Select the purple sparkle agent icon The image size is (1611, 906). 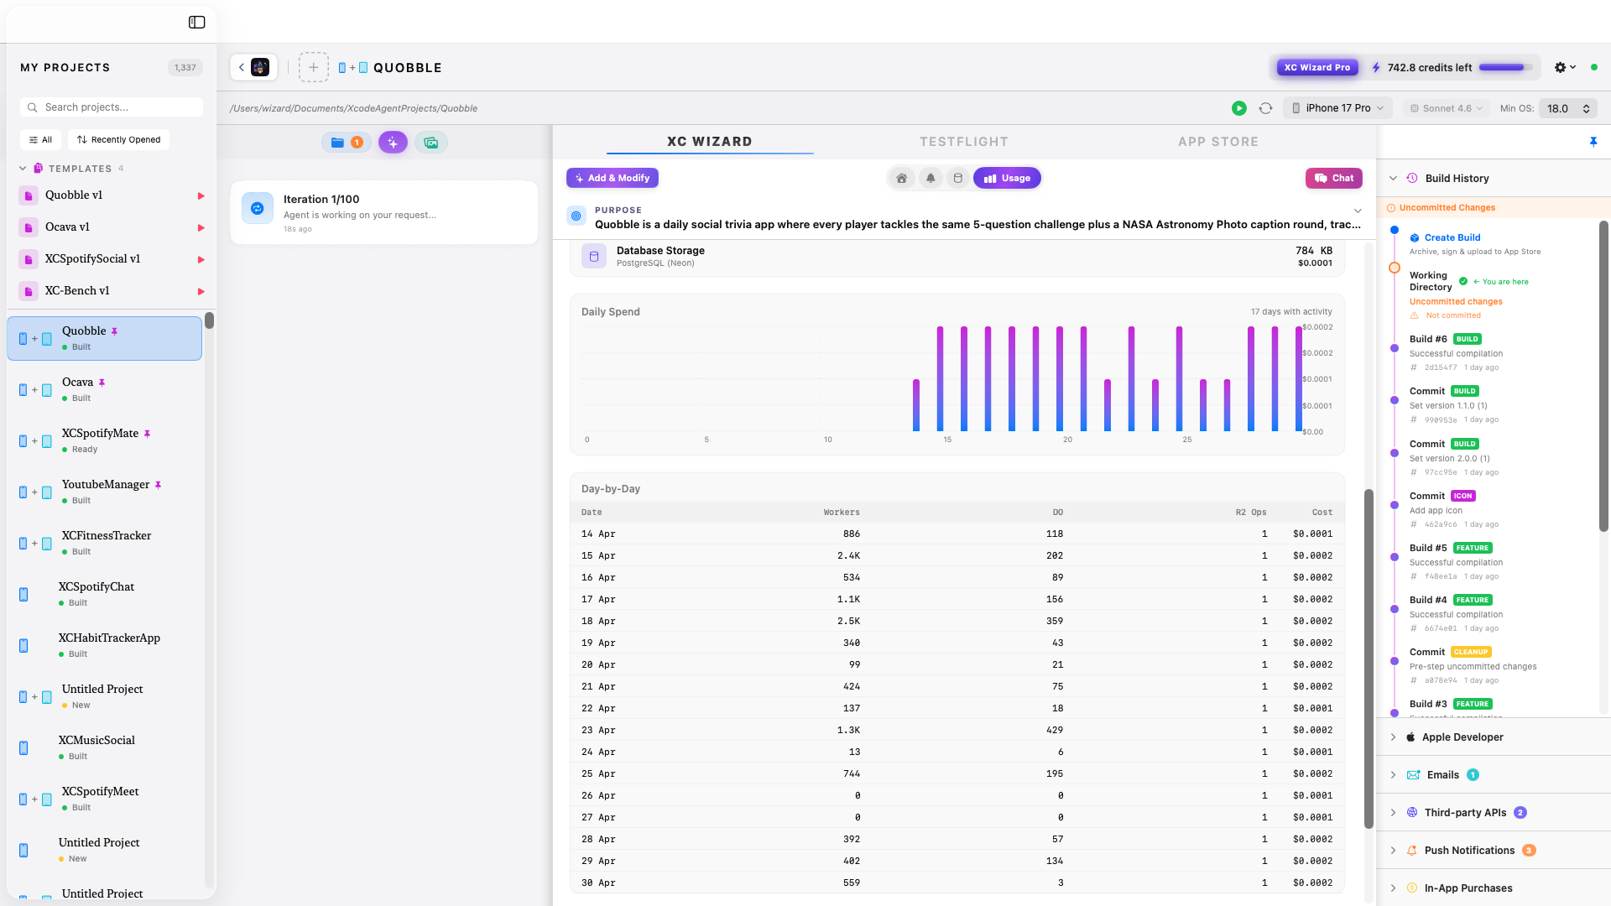(x=393, y=143)
